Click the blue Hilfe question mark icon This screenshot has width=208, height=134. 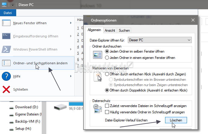[7, 76]
